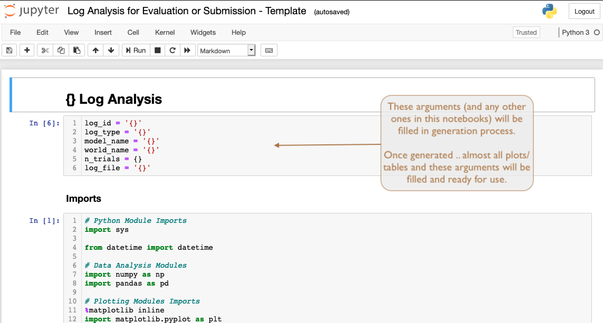The width and height of the screenshot is (603, 323).
Task: Run the selected cell
Action: click(x=135, y=50)
